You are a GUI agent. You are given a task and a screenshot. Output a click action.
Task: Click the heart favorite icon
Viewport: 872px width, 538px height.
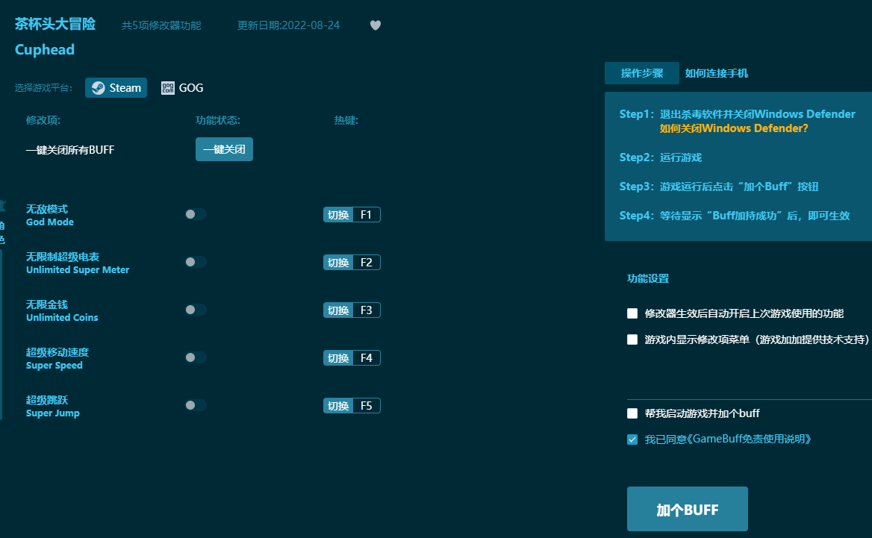point(376,25)
